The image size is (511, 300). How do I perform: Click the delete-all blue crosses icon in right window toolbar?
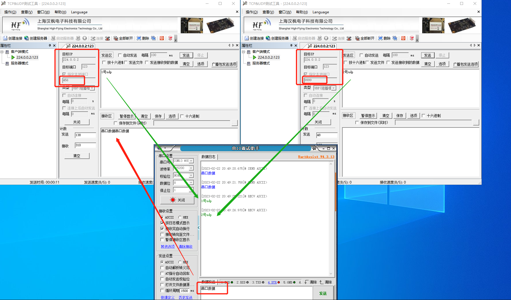[x=395, y=38]
